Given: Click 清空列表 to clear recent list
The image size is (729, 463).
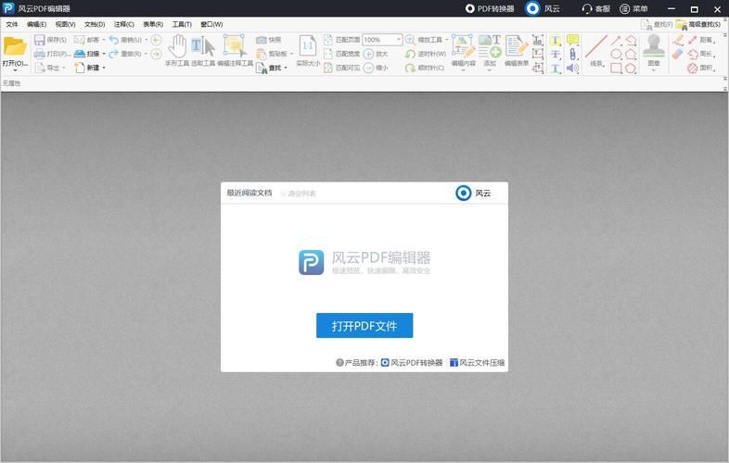Looking at the screenshot, I should pos(298,194).
